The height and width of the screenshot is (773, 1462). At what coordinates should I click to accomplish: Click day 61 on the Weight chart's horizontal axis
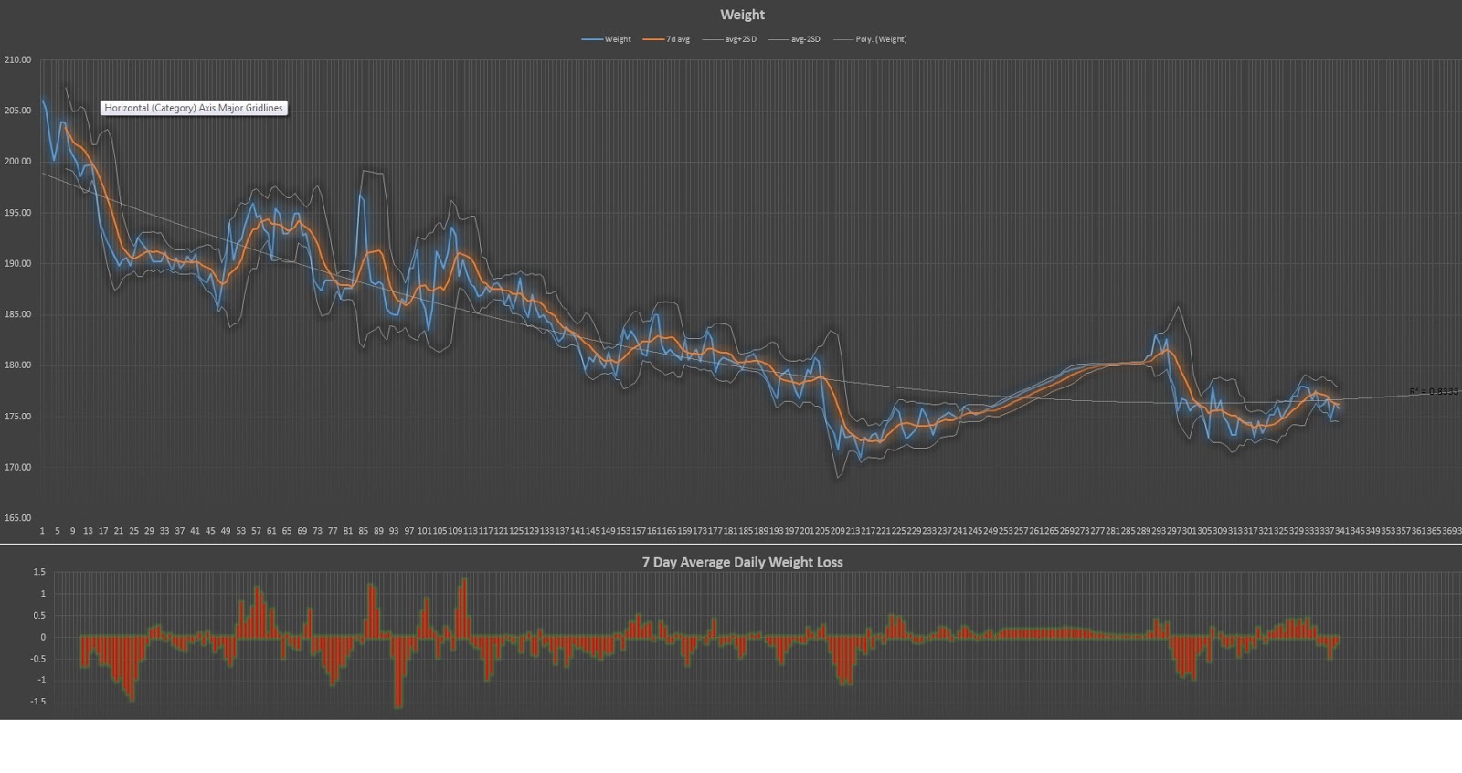[271, 531]
